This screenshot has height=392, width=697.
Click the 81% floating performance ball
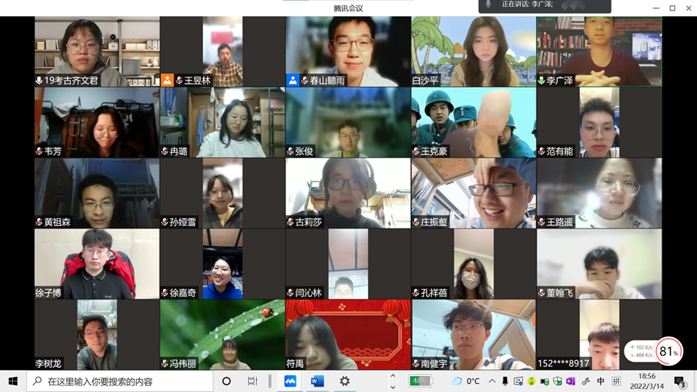point(668,351)
